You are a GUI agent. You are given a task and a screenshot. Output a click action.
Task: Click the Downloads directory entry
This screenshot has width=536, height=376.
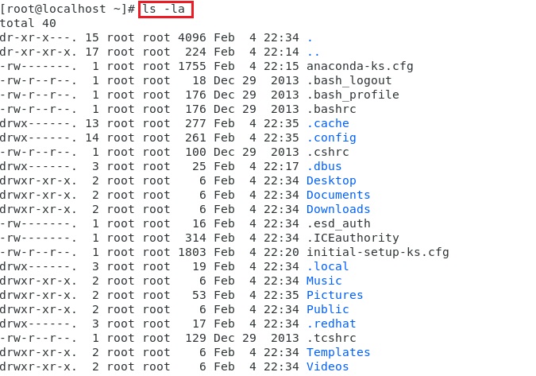tap(338, 209)
